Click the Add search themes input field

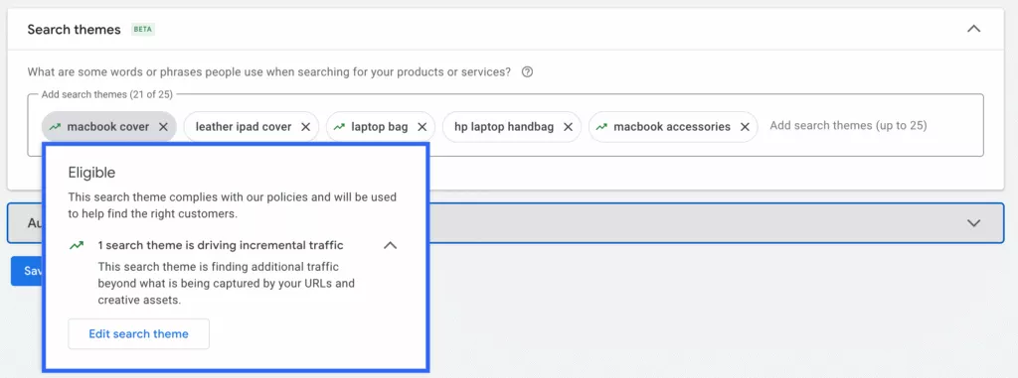[x=848, y=126]
